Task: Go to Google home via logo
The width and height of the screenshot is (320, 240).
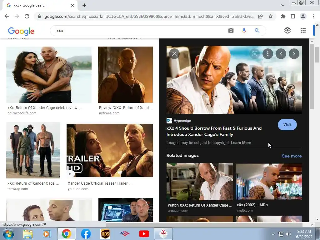Action: [x=21, y=31]
